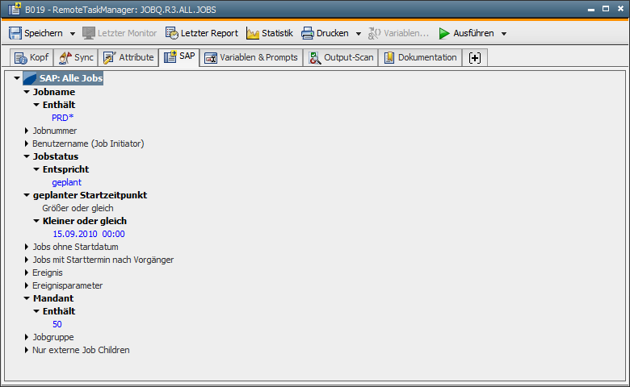
Task: Click the Speichern button label
Action: point(44,33)
